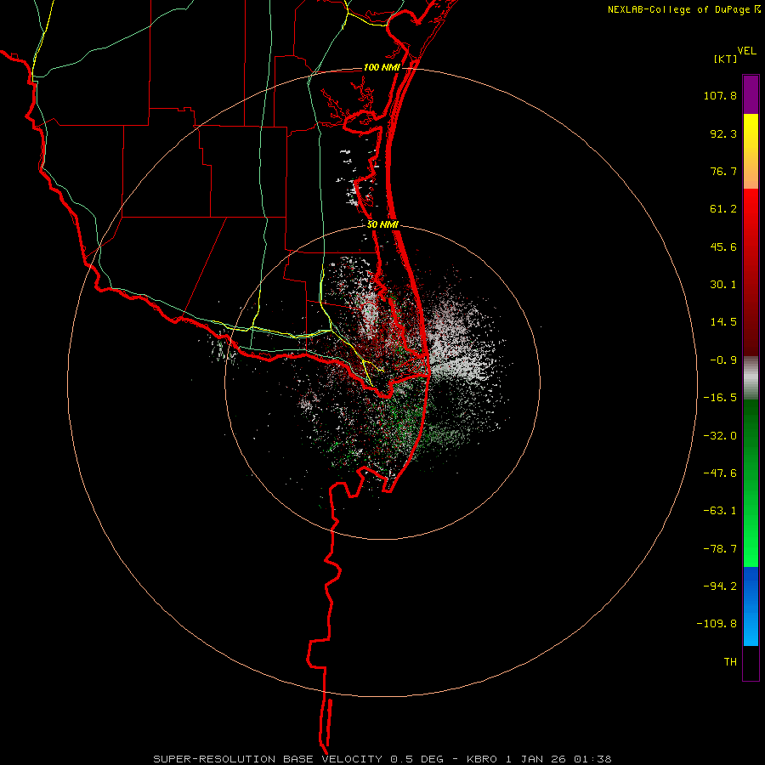The image size is (765, 765).
Task: Click the product title caption at bottom
Action: point(382,759)
